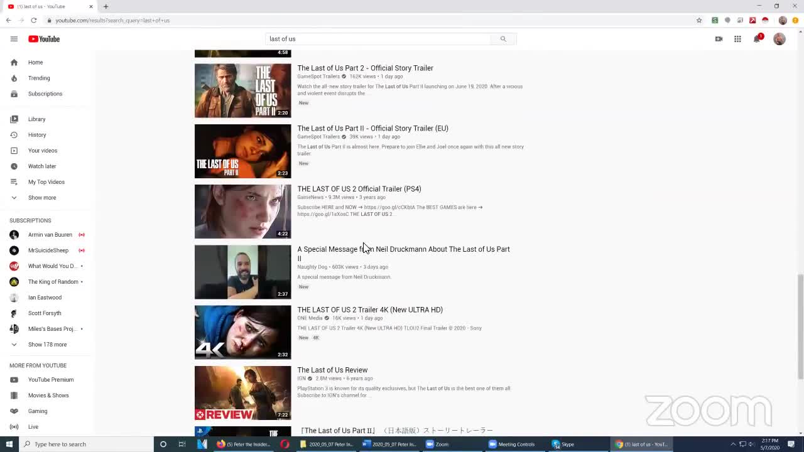Expand Show 178 more subscriptions

pos(48,344)
